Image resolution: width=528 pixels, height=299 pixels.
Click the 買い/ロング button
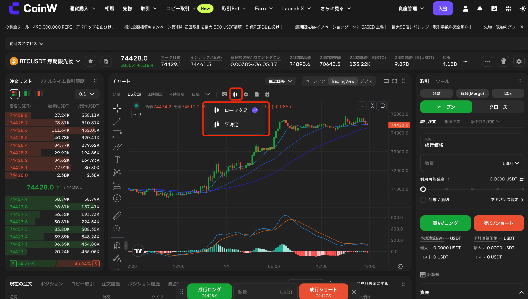445,223
